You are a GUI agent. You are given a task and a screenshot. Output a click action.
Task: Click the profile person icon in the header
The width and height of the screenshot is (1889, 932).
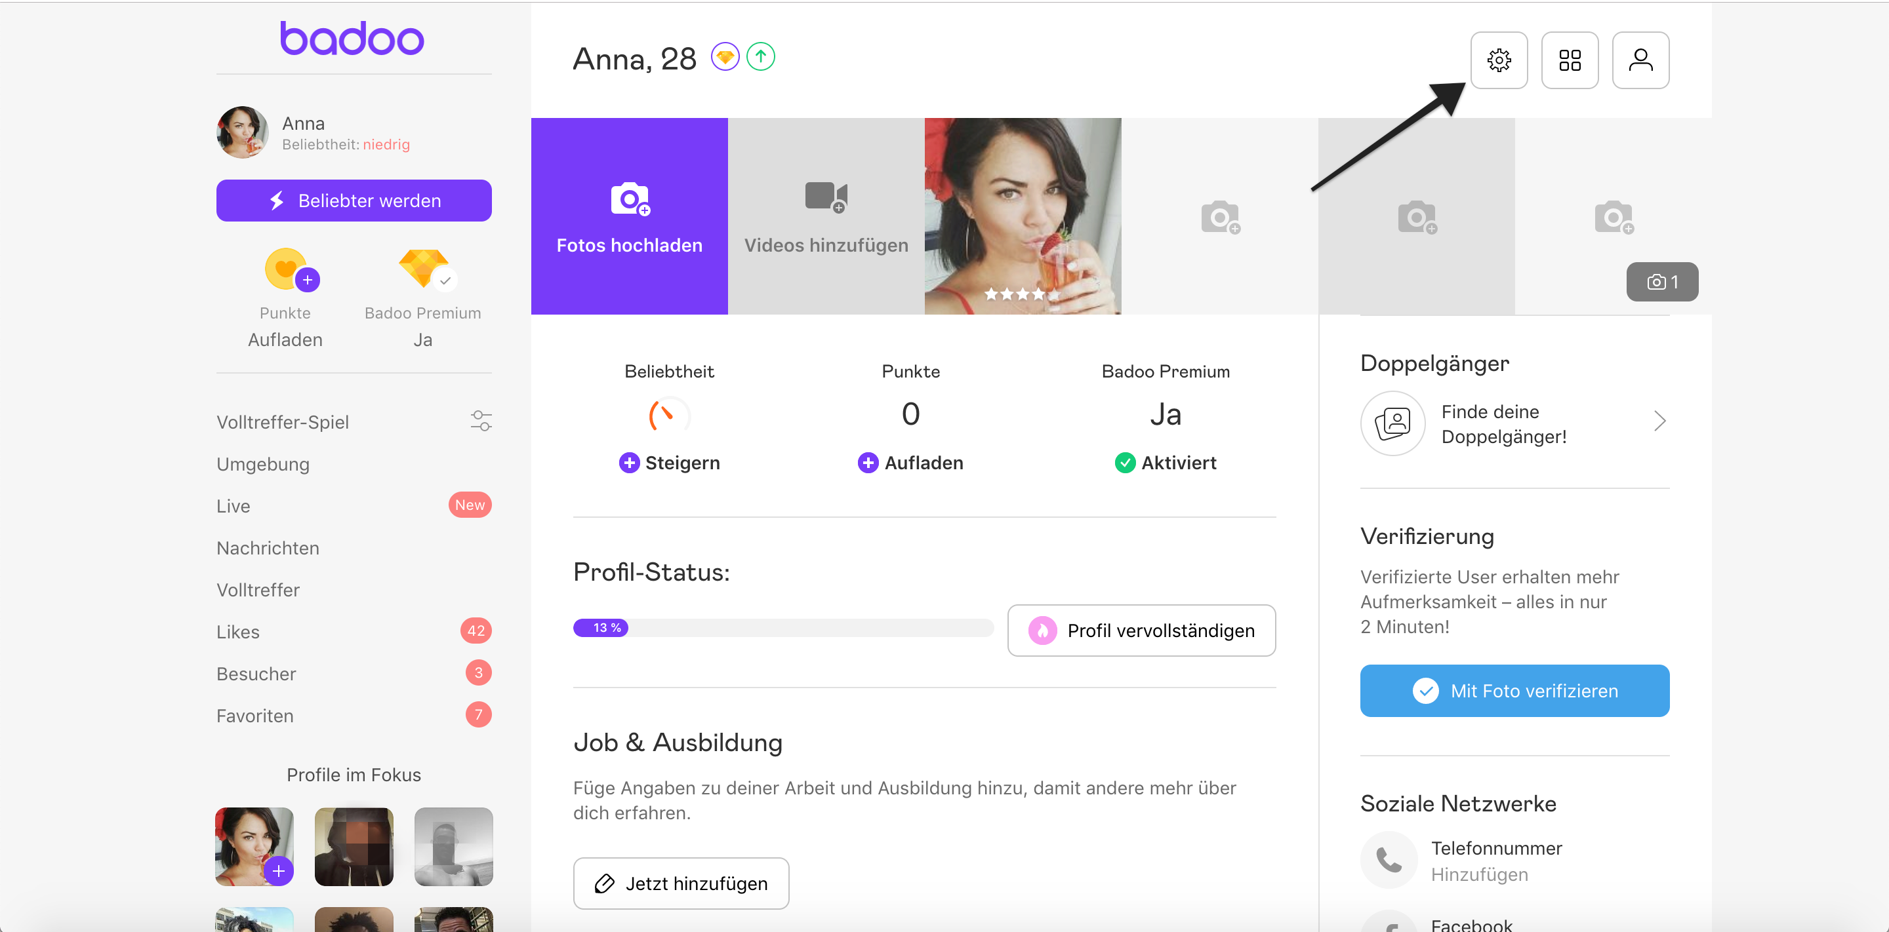[1640, 60]
